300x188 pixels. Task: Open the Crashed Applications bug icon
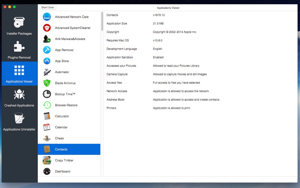pos(19,94)
